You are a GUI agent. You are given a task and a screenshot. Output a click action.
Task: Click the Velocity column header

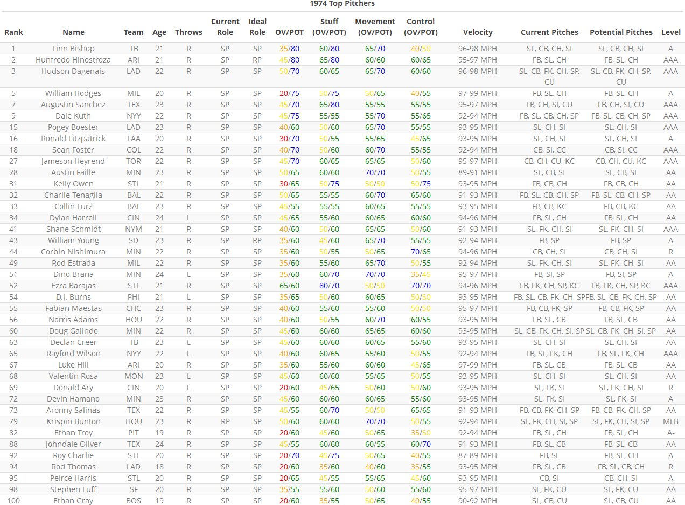pyautogui.click(x=478, y=32)
